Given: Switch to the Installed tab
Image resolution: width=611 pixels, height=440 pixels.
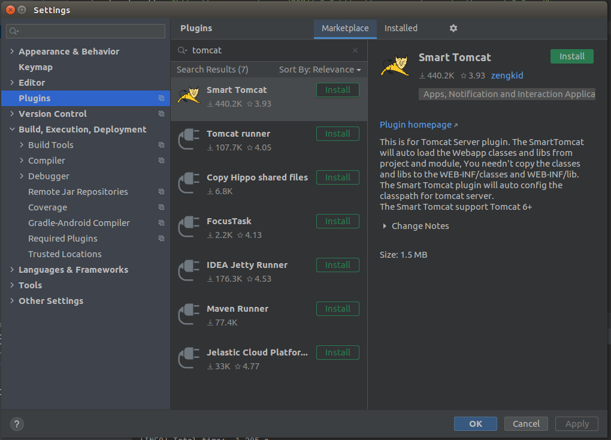Looking at the screenshot, I should (x=401, y=28).
